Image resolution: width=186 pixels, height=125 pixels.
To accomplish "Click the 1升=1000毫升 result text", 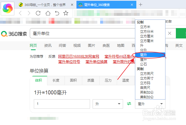I will pos(50,93).
